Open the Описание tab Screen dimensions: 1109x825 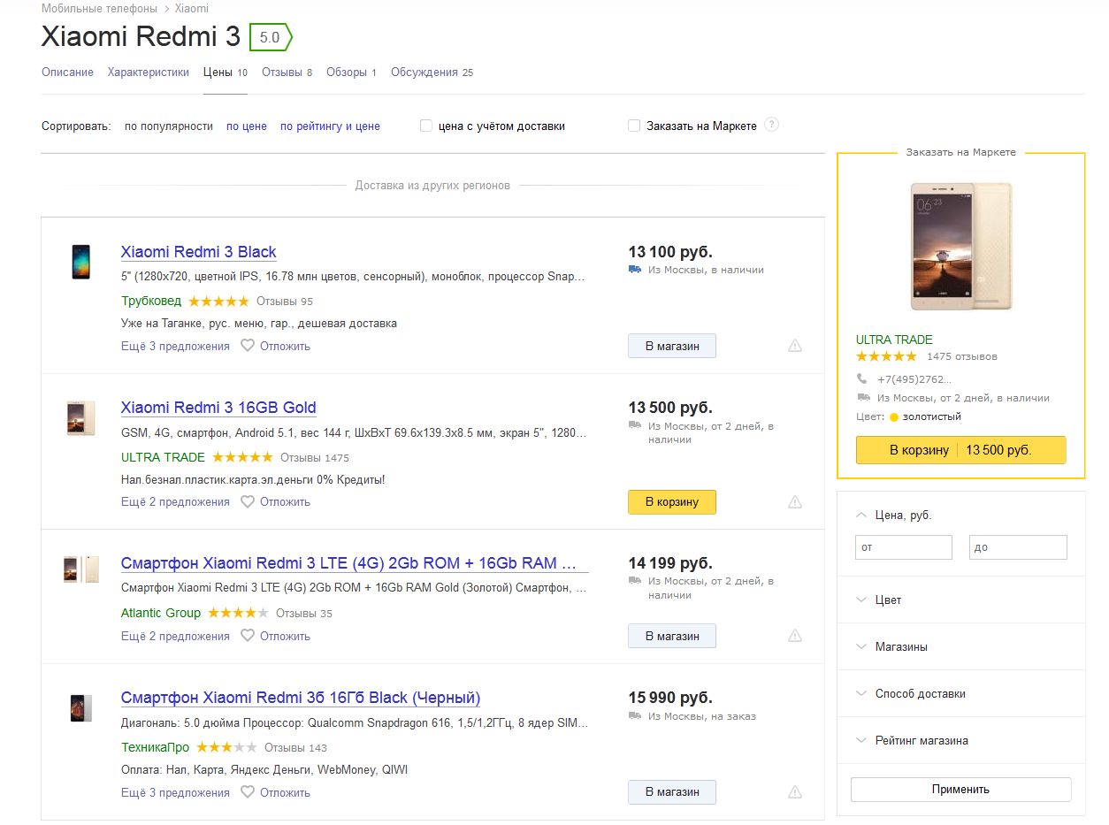(x=67, y=73)
